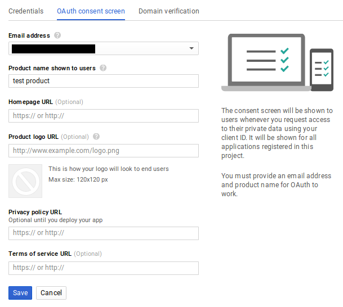This screenshot has height=307, width=343.
Task: Open the Domain verification tab
Action: click(x=168, y=11)
